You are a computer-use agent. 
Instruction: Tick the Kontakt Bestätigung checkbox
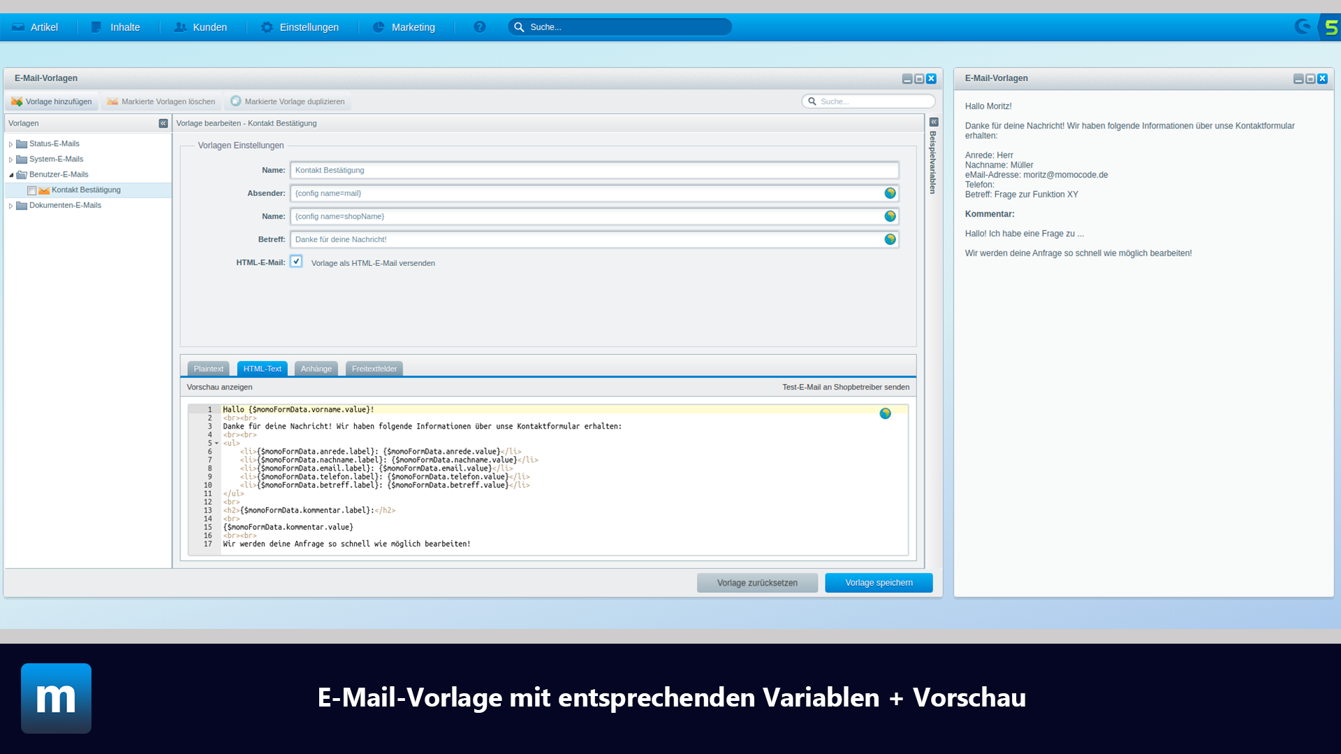(31, 191)
